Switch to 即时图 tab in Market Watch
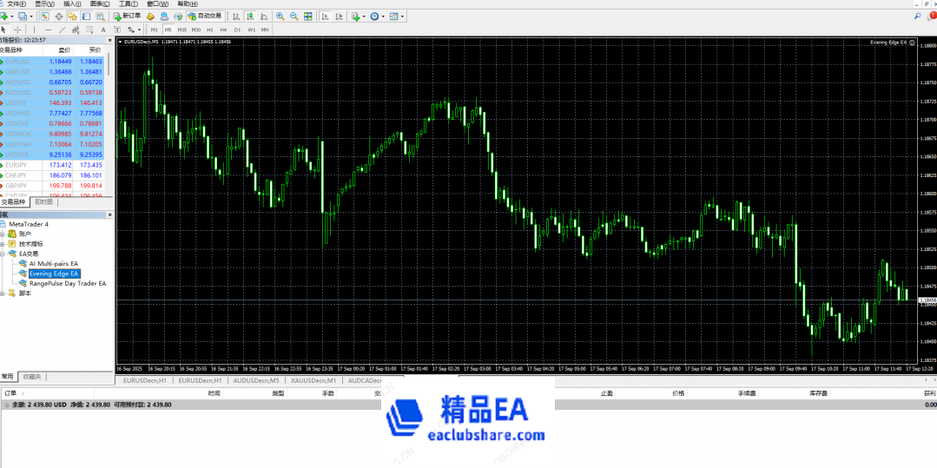937x468 pixels. (43, 202)
